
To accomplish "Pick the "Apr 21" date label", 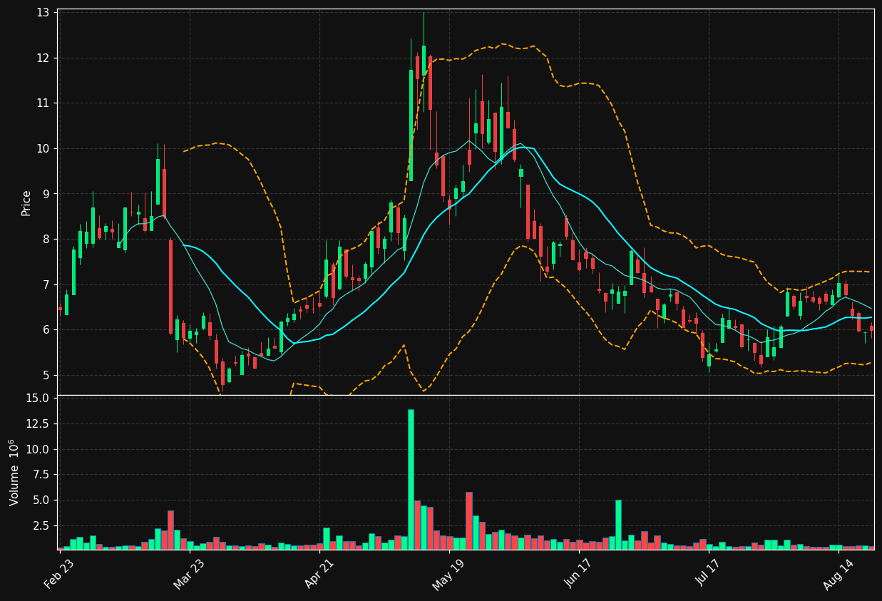I will tap(319, 574).
